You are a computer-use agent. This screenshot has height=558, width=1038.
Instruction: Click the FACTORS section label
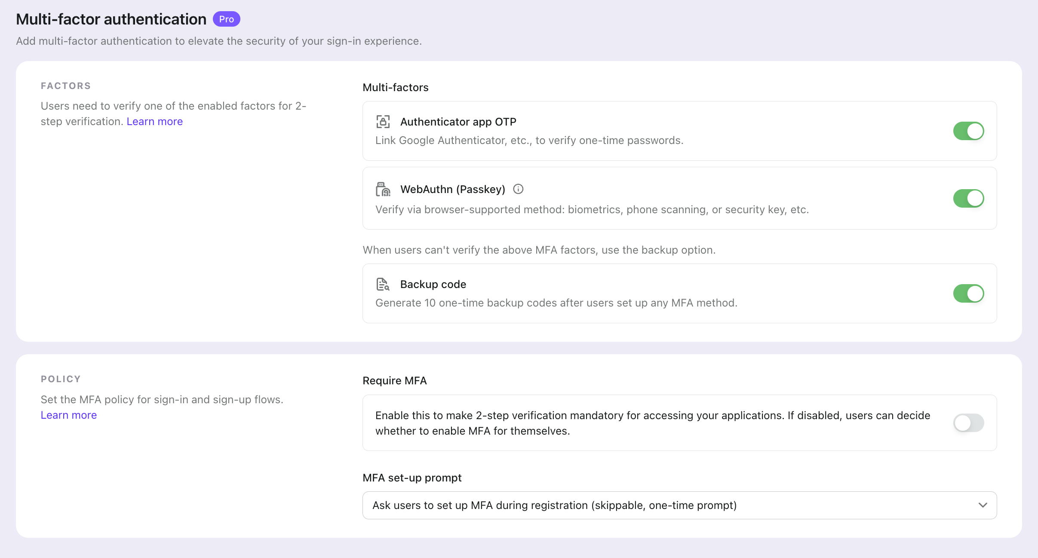click(66, 86)
